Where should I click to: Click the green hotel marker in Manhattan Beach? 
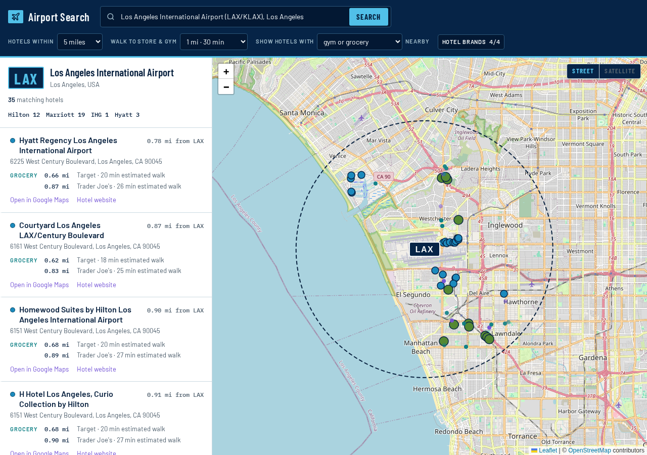444,341
